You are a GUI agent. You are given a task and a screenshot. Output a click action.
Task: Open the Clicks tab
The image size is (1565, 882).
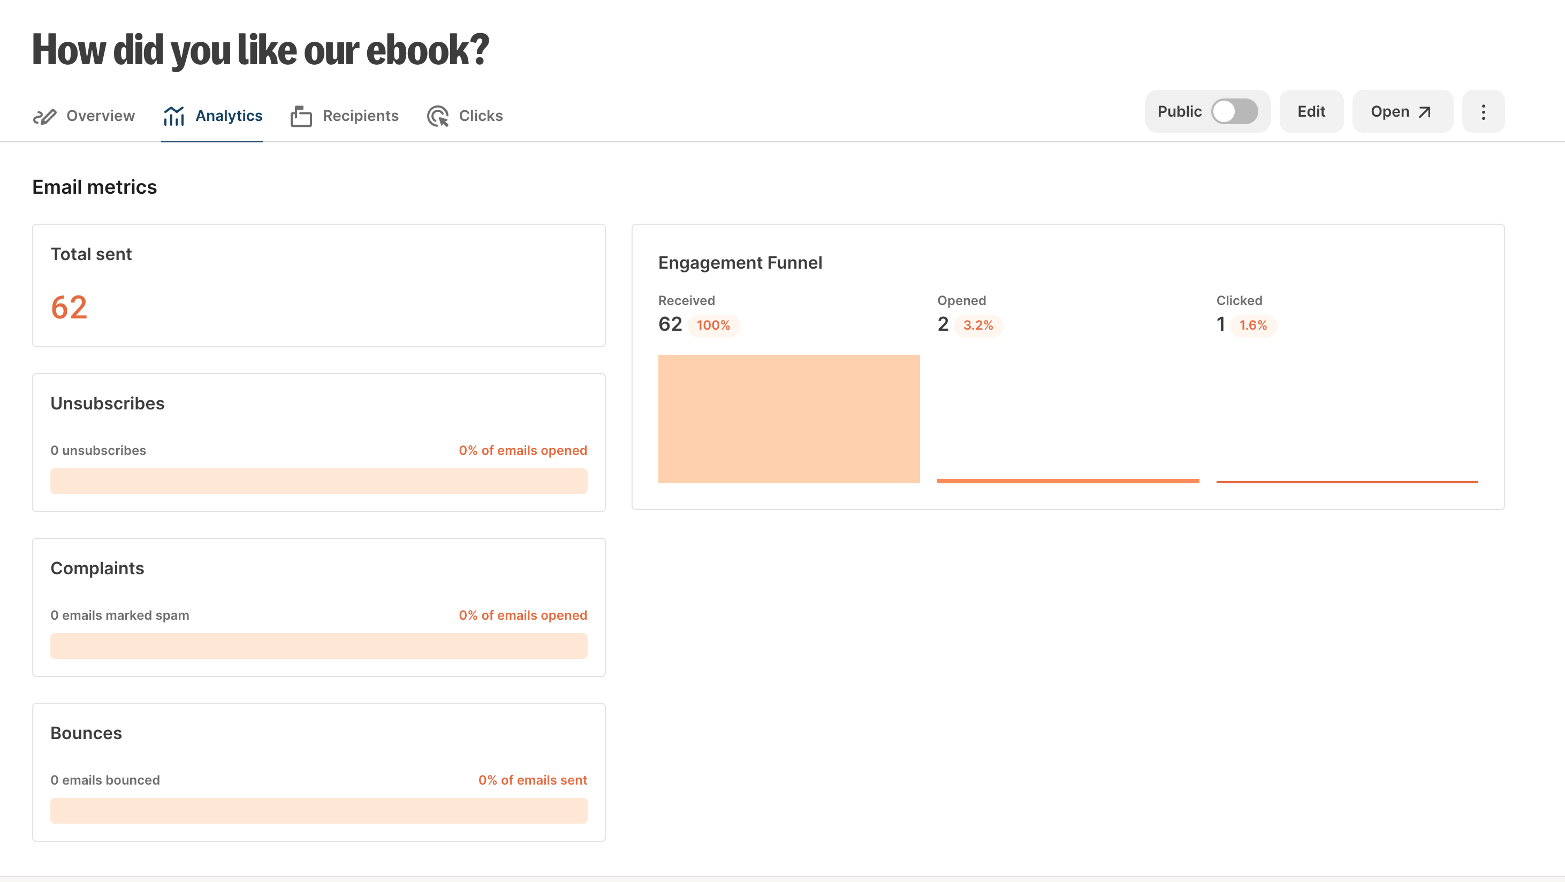465,116
